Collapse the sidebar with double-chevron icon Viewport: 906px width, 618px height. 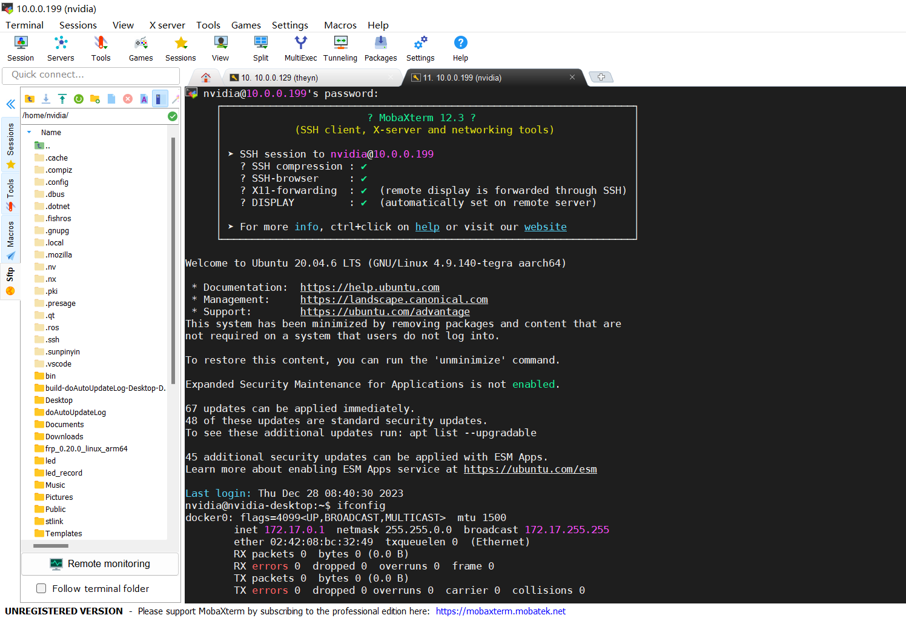point(10,104)
